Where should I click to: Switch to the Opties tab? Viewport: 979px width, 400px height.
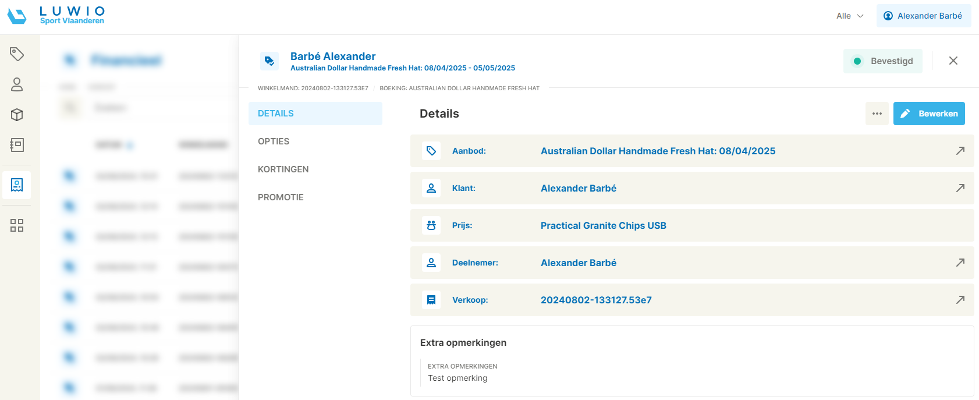pos(274,141)
